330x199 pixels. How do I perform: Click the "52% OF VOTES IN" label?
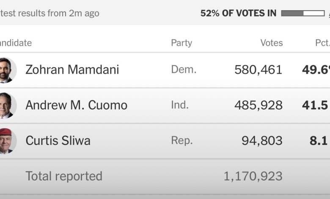pos(238,13)
